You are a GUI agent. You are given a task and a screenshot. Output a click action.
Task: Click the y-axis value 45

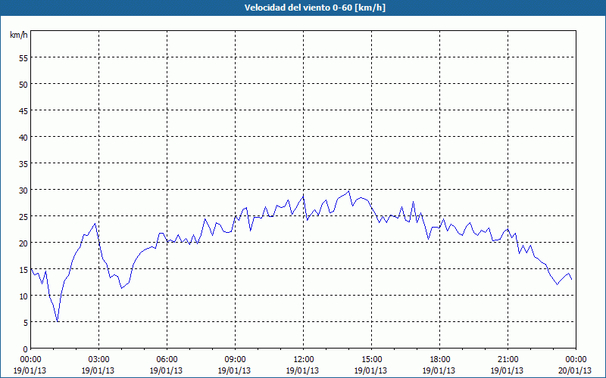23,110
